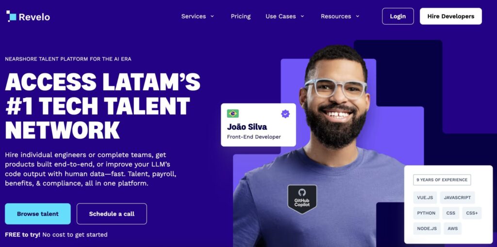497x247 pixels.
Task: Click the GitHub Copilot badge
Action: point(302,199)
